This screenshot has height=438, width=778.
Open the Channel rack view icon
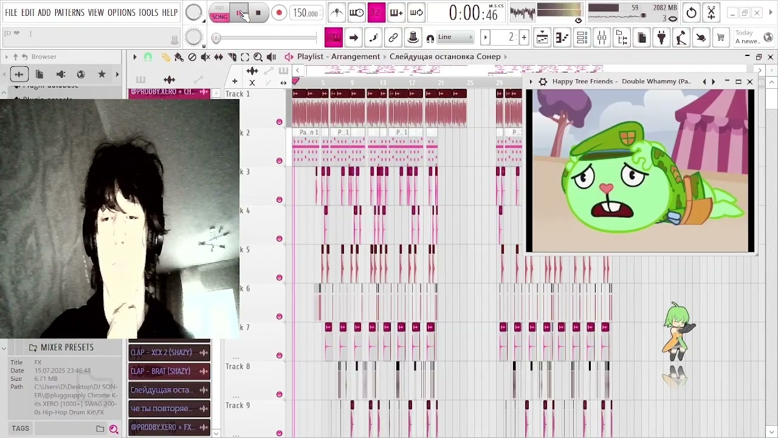(x=582, y=38)
